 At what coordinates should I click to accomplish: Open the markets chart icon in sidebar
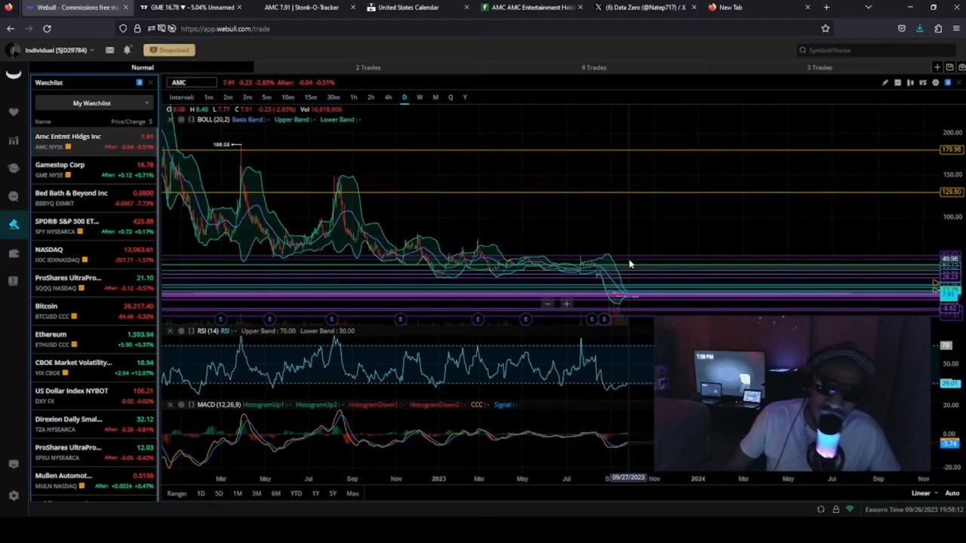point(14,140)
